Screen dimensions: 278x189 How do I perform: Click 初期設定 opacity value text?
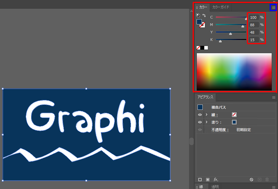pos(243,130)
